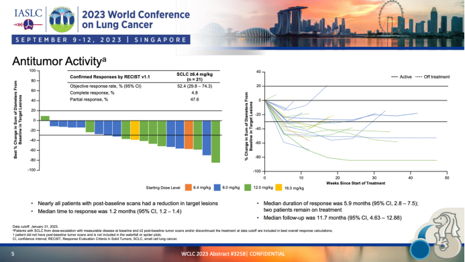Select the 8.0 mg/kg blue legend swatch

(217, 188)
